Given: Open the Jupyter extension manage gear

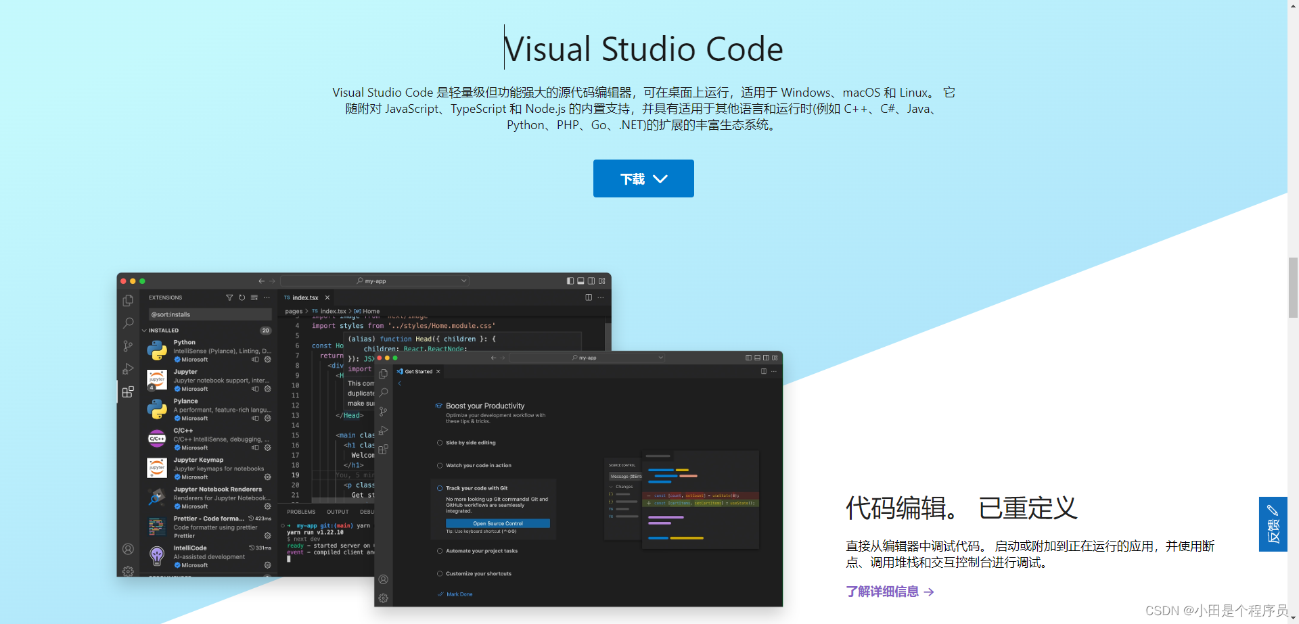Looking at the screenshot, I should [267, 389].
